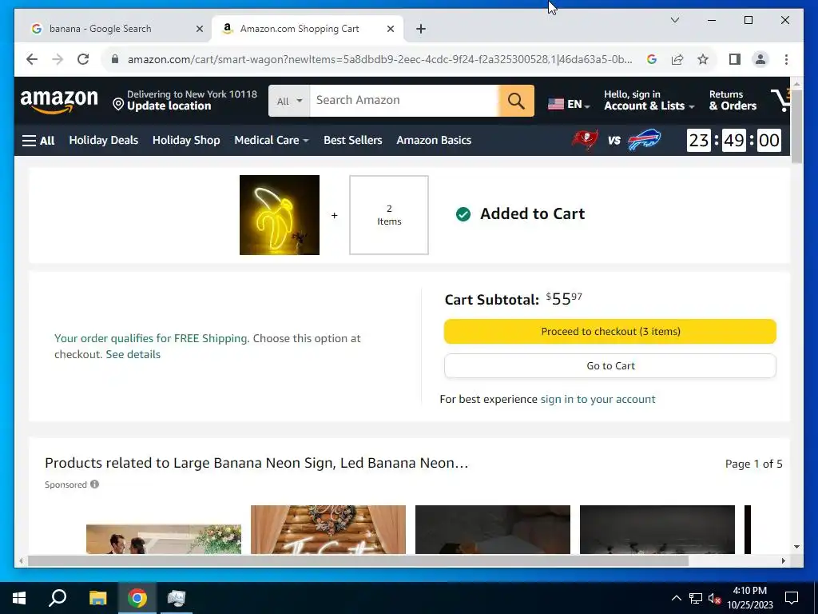
Task: Open the tab search chevron
Action: [x=674, y=20]
